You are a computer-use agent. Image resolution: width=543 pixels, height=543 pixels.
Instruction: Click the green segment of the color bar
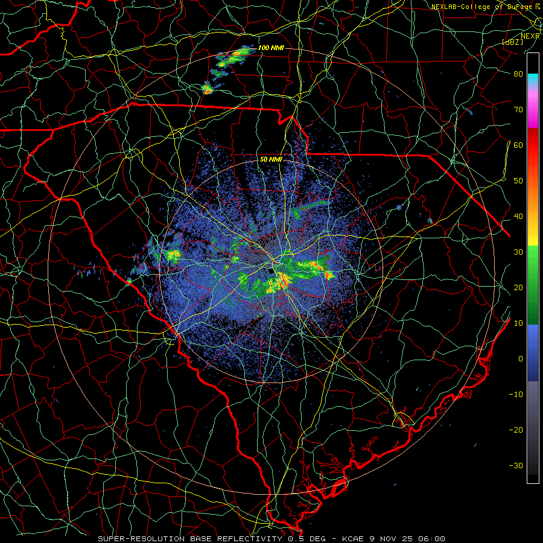pos(533,285)
